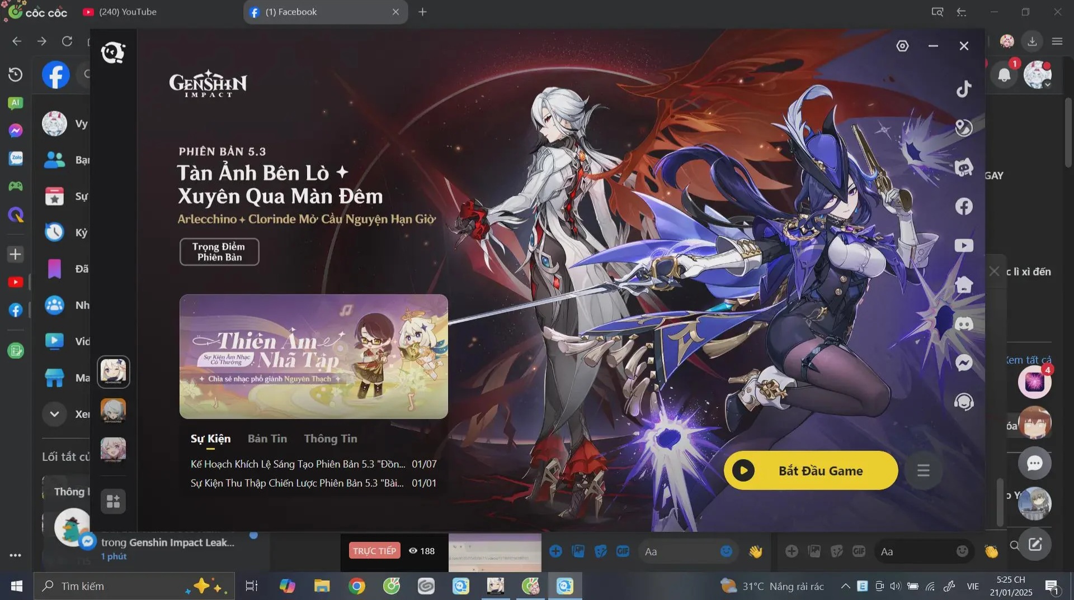Reload the current browser page

67,41
